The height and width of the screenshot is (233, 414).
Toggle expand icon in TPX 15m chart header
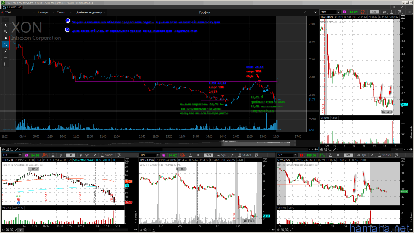[265, 160]
